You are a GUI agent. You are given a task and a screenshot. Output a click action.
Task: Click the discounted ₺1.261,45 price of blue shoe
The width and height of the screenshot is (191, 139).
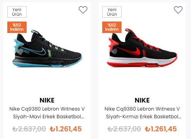pos(66,129)
